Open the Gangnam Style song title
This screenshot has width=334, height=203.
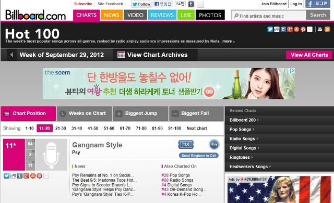[x=97, y=145]
